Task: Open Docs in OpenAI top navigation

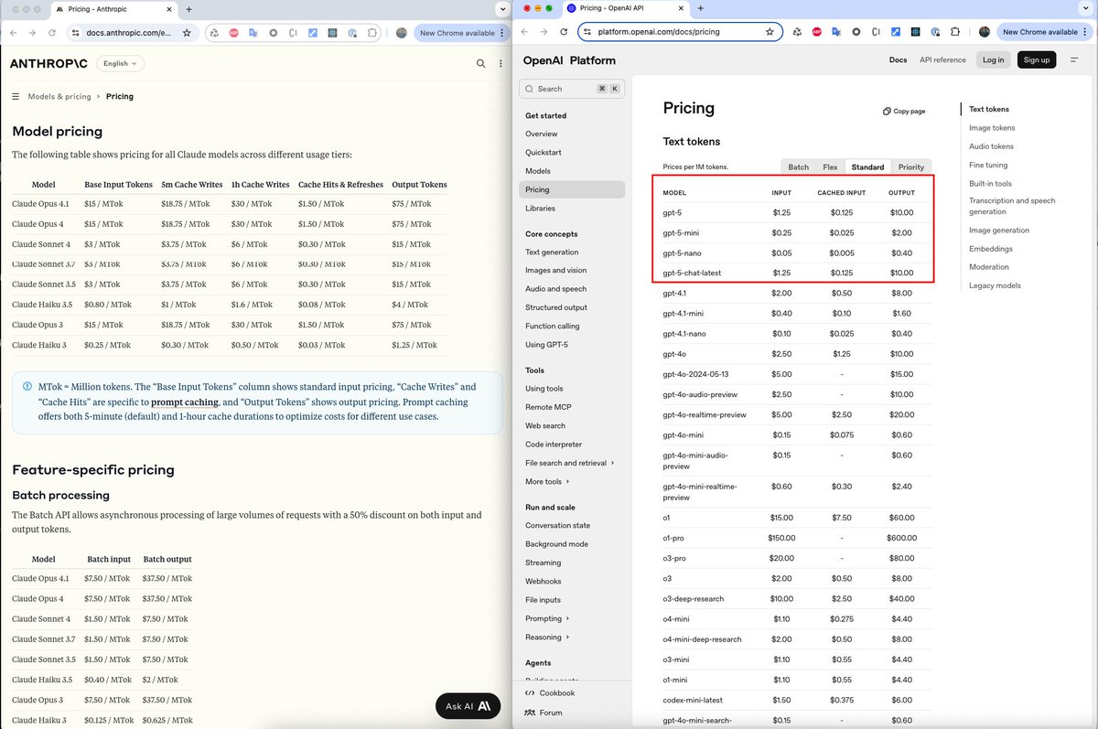Action: [898, 60]
